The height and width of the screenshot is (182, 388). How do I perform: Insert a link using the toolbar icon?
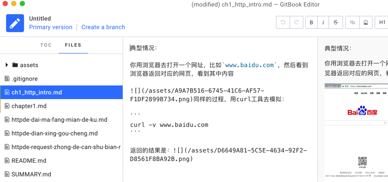(x=352, y=23)
